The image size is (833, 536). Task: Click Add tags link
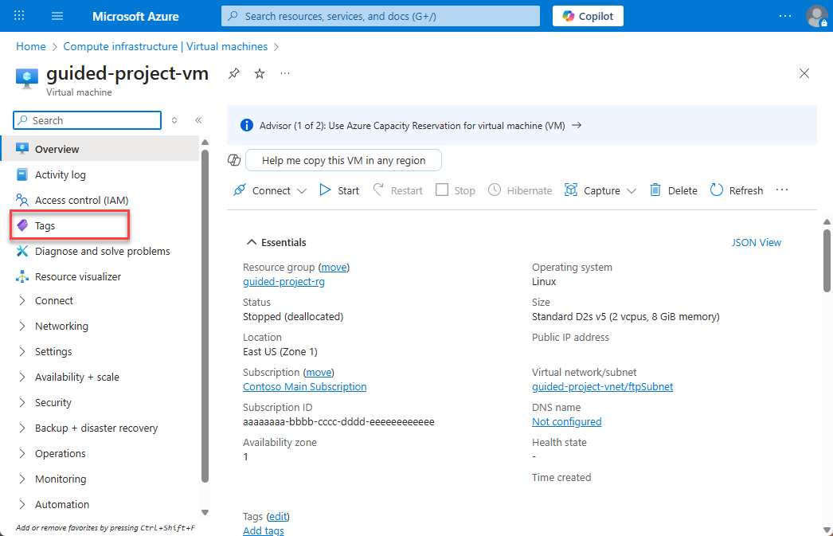[x=264, y=530]
